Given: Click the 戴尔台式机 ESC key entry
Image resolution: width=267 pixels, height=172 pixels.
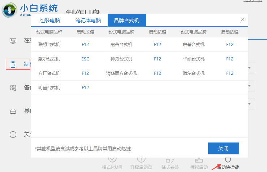Looking at the screenshot, I should (85, 59).
